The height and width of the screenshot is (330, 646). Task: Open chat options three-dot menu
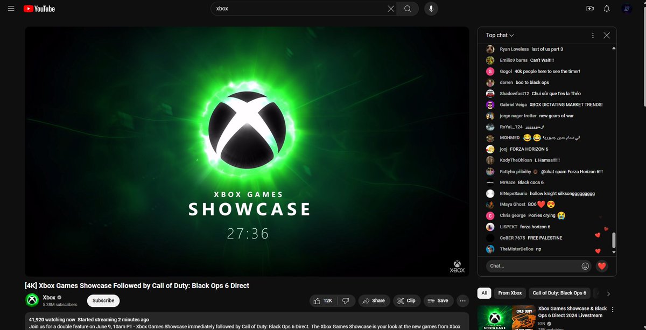click(x=593, y=35)
